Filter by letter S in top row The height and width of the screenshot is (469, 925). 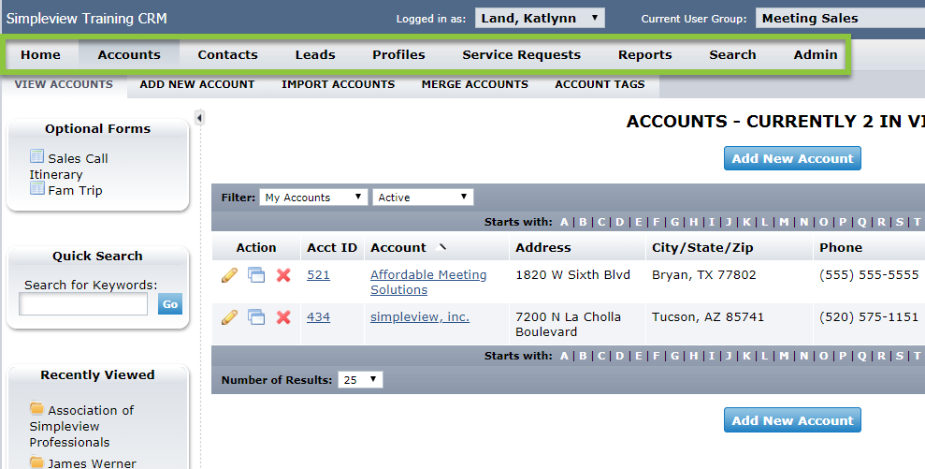900,222
